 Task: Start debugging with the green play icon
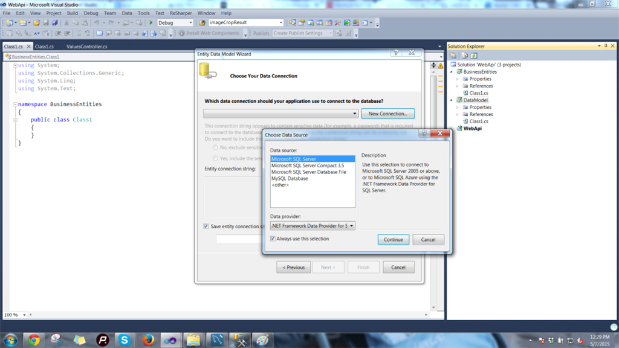(151, 23)
